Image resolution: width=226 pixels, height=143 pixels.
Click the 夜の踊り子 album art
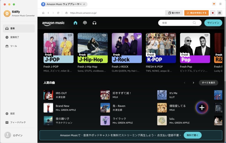click(x=48, y=120)
